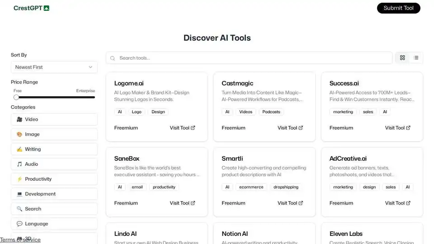Click the Design tag on Logome.ai
This screenshot has width=434, height=244.
coord(158,112)
